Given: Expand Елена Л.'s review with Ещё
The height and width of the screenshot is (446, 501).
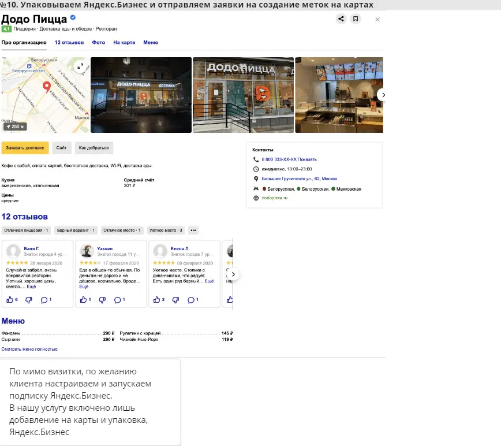Looking at the screenshot, I should [x=209, y=281].
